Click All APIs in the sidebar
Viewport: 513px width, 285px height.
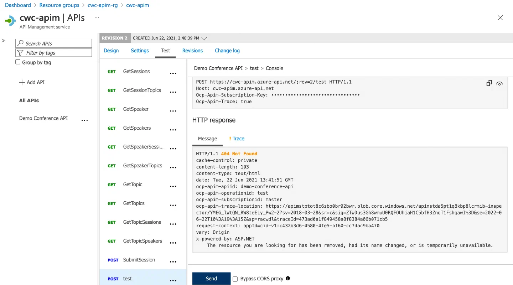click(x=29, y=100)
